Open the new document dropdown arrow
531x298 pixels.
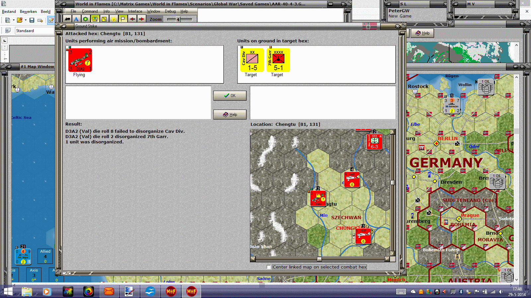pos(14,20)
